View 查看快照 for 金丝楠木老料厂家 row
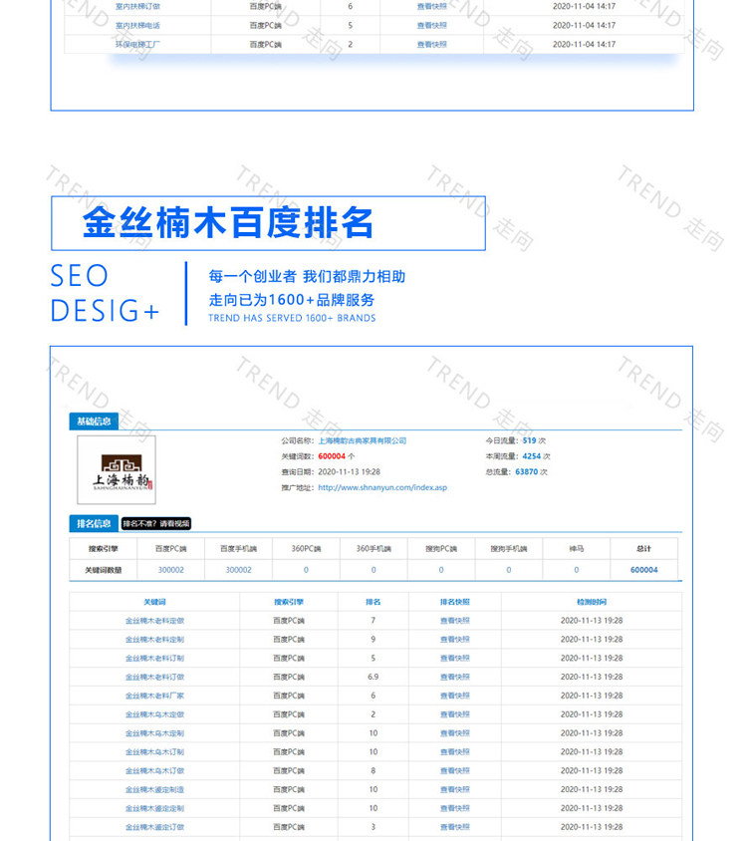The image size is (747, 841). click(455, 697)
